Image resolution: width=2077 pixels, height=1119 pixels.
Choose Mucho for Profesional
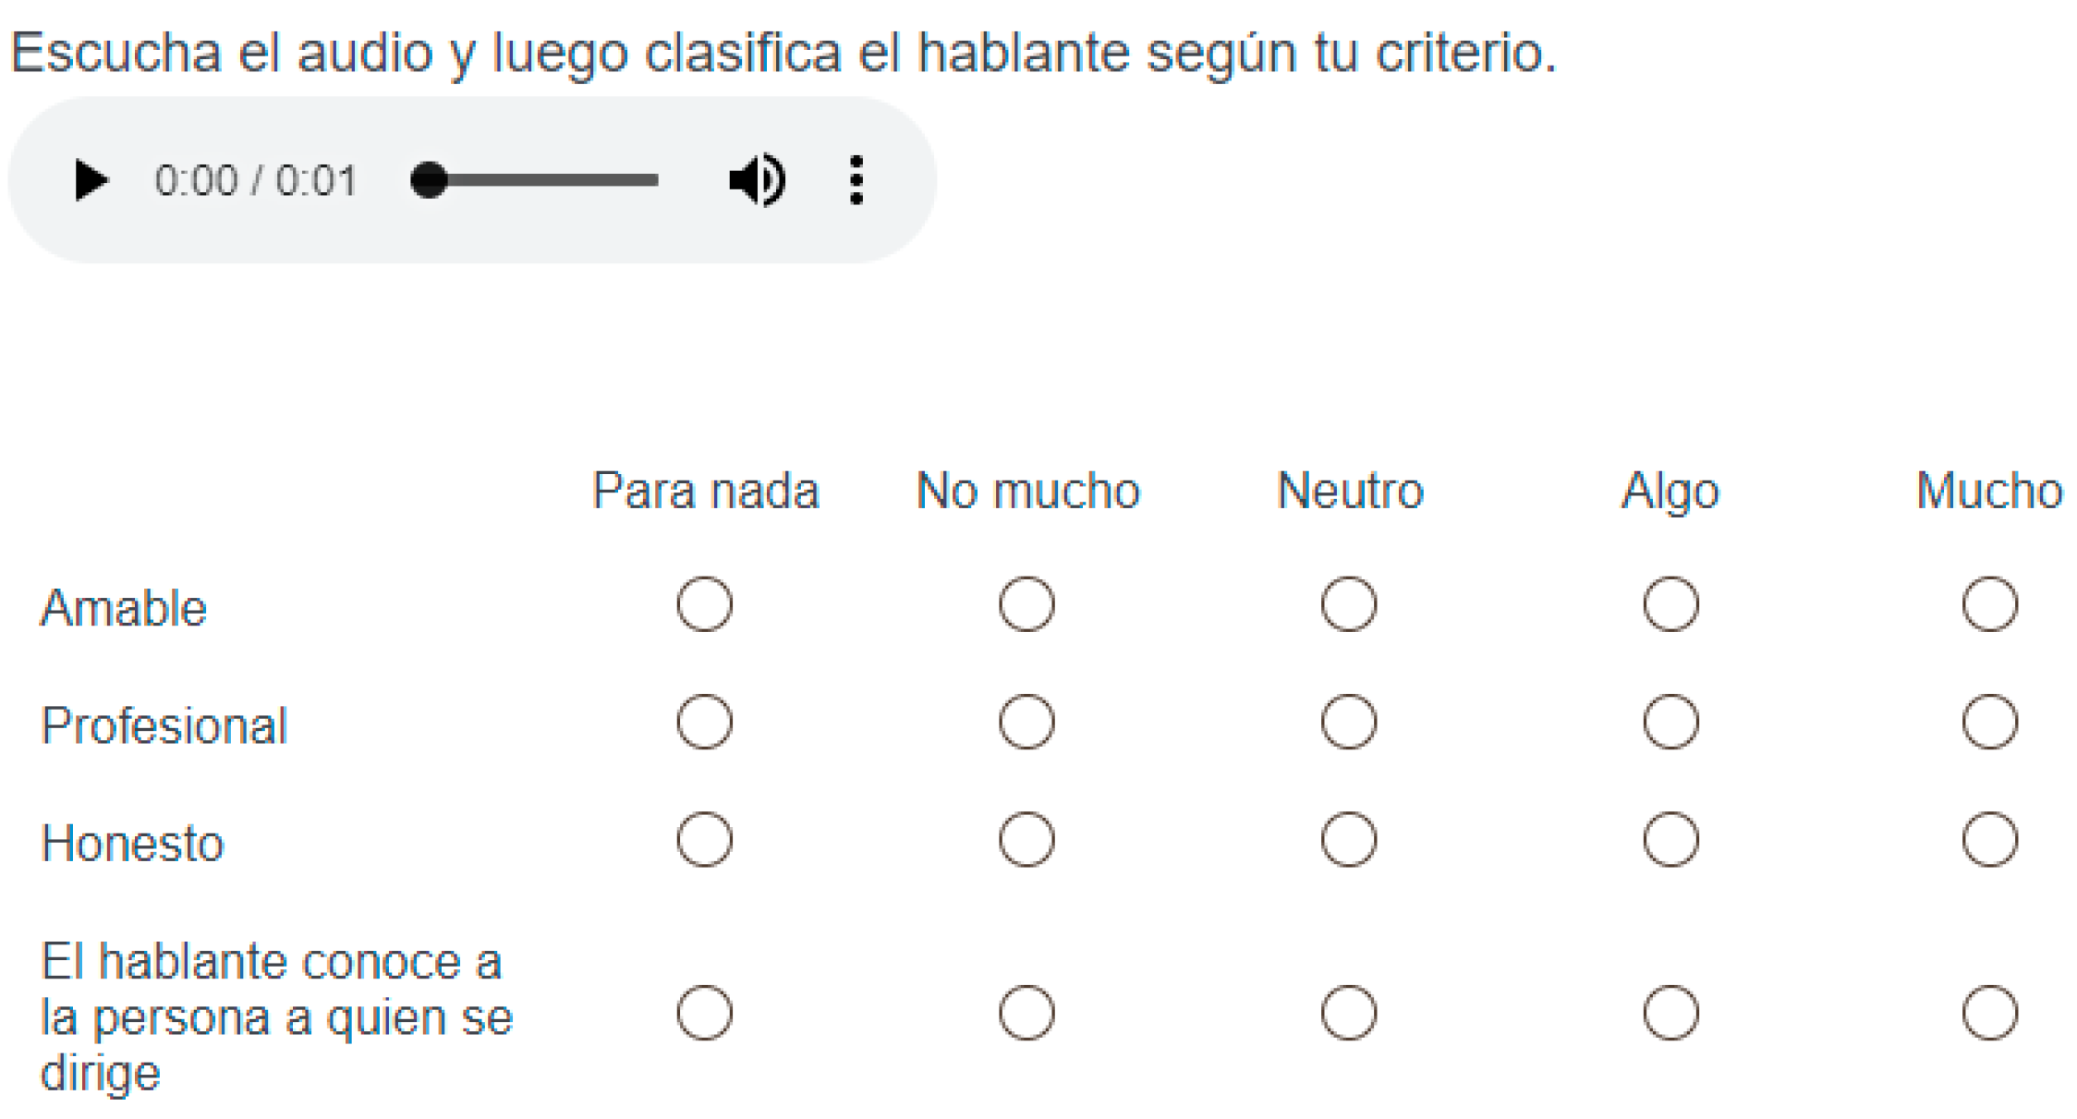point(1989,722)
